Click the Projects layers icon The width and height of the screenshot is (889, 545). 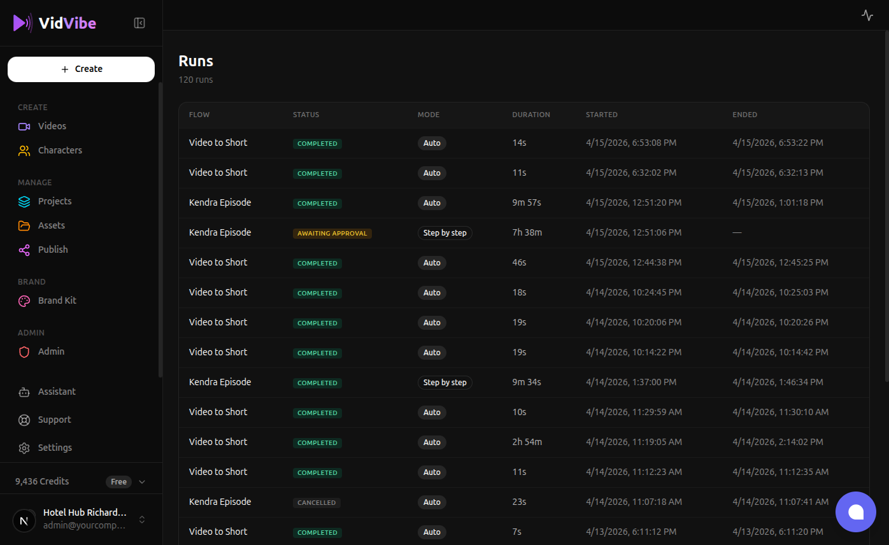[x=24, y=201]
